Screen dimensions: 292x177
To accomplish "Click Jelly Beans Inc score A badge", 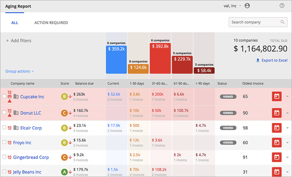I will 64,172.
